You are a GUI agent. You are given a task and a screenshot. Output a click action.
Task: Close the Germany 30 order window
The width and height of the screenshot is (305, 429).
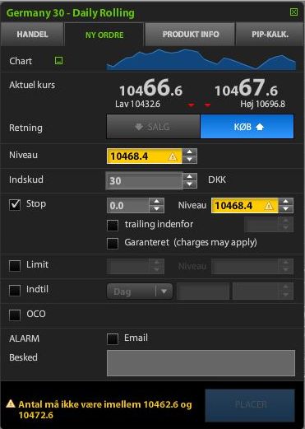(x=293, y=12)
